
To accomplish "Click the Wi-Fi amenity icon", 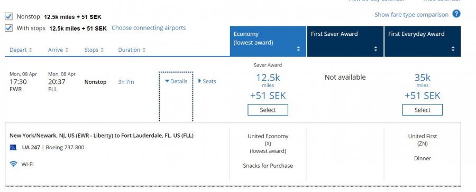I will click(13, 164).
